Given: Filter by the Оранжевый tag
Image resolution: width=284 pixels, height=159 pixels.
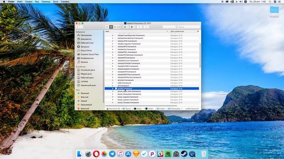Looking at the screenshot, I should point(85,105).
